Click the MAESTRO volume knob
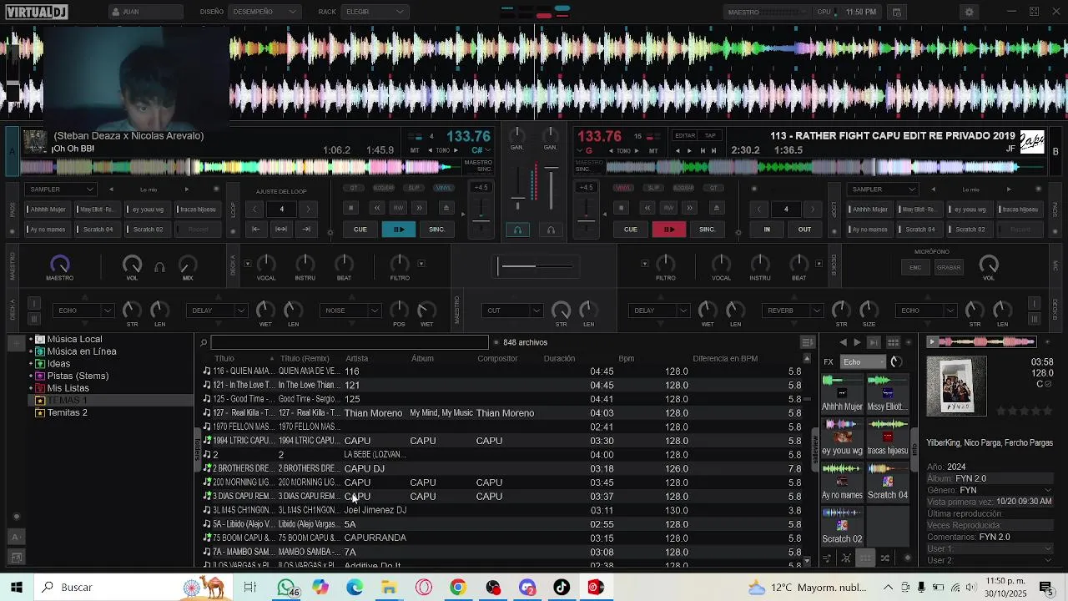The width and height of the screenshot is (1068, 601). 59,265
